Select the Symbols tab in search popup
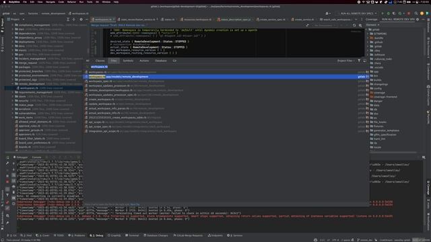 [128, 61]
